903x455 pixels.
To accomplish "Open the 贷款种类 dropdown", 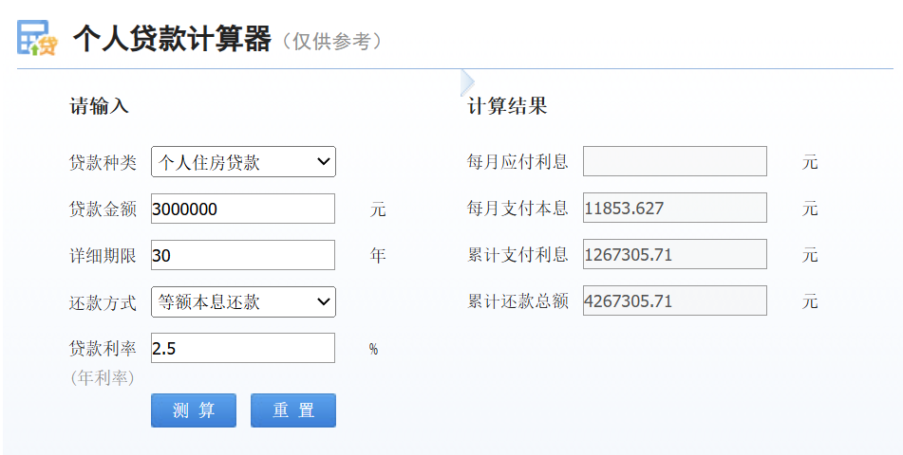I will click(x=243, y=162).
